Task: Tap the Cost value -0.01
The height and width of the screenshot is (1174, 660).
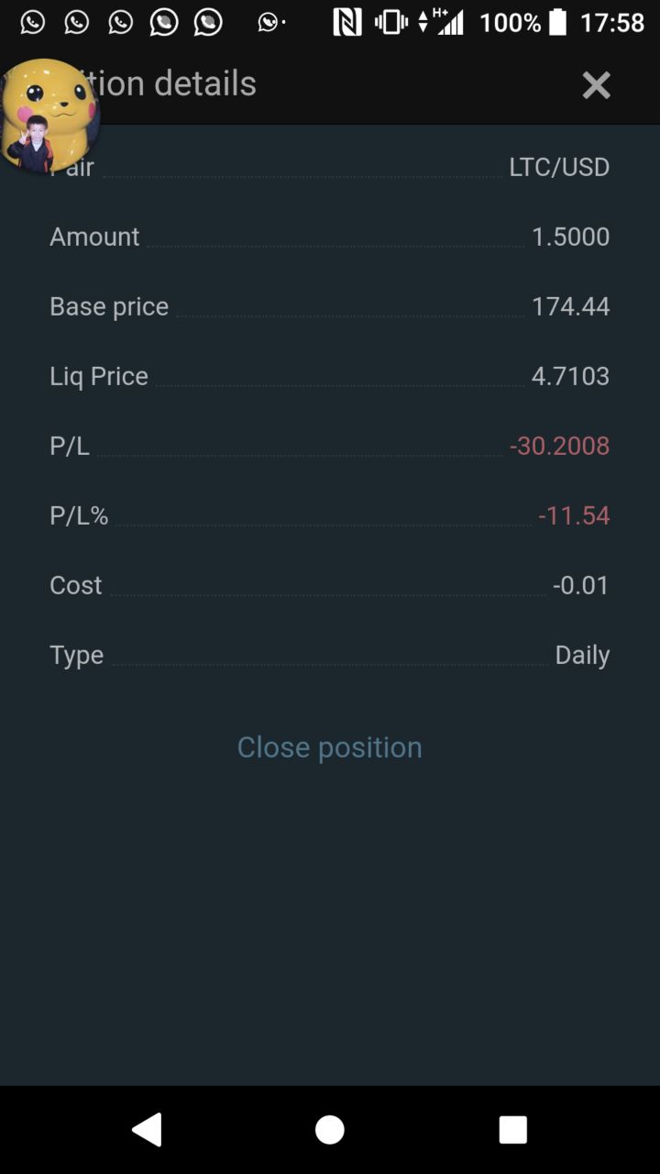Action: pyautogui.click(x=580, y=585)
